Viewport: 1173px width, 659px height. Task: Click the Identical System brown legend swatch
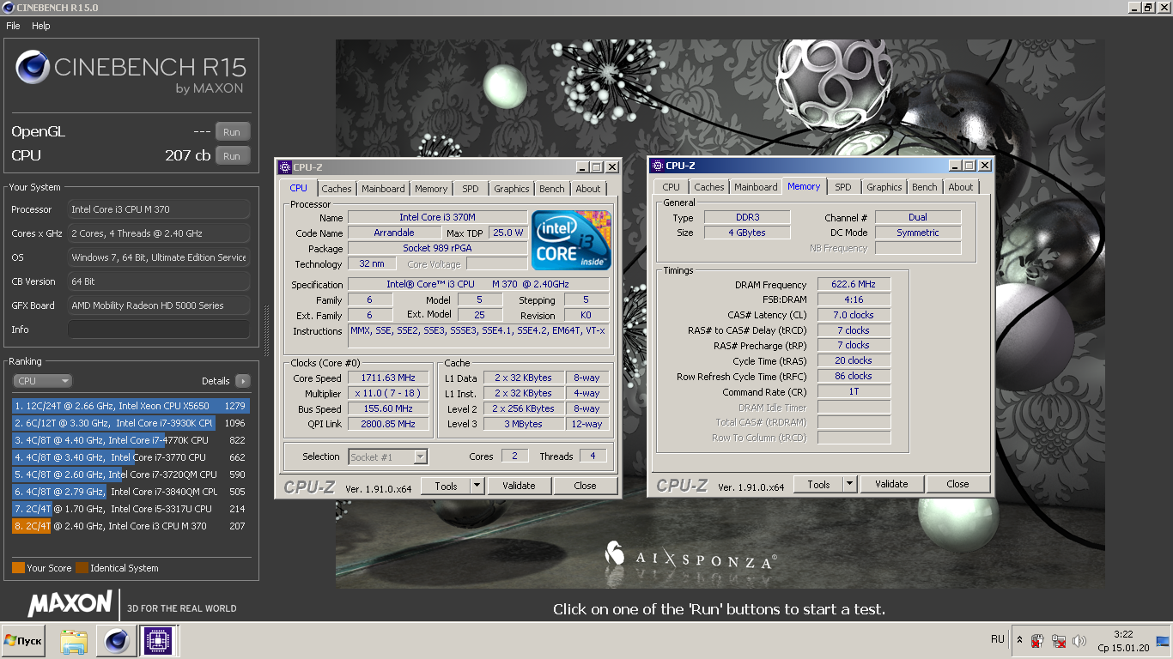point(82,568)
